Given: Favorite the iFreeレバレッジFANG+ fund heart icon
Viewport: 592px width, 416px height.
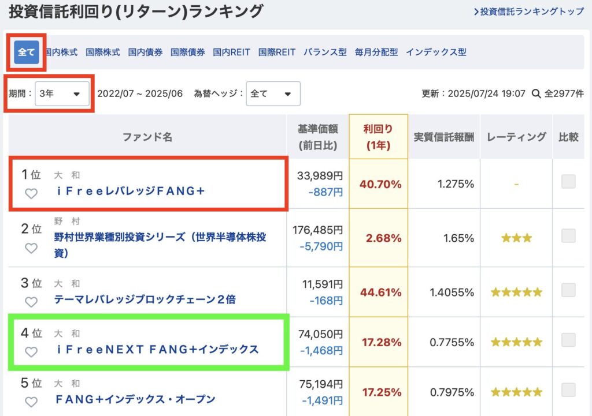Looking at the screenshot, I should [x=31, y=194].
